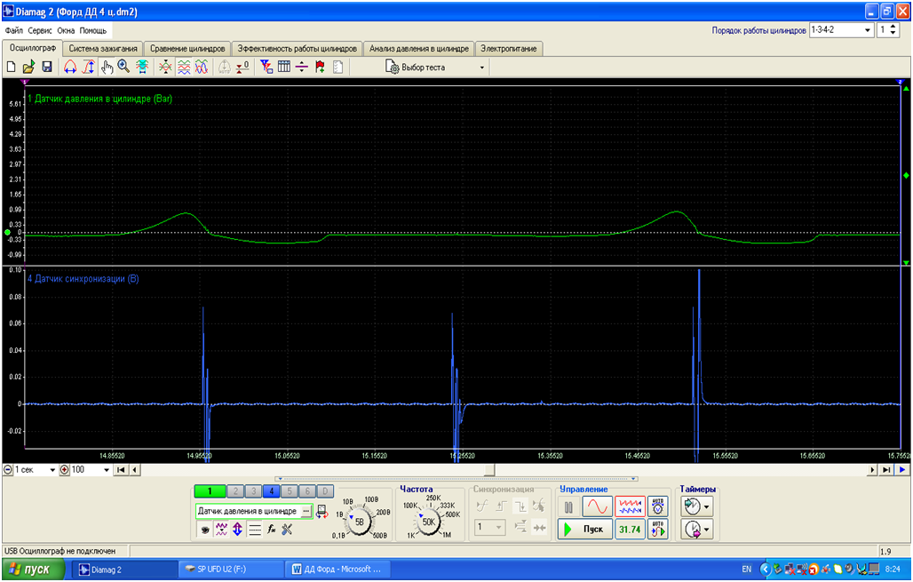The height and width of the screenshot is (582, 913).
Task: Select the red-blue multi-waveform mode button
Action: click(x=630, y=506)
